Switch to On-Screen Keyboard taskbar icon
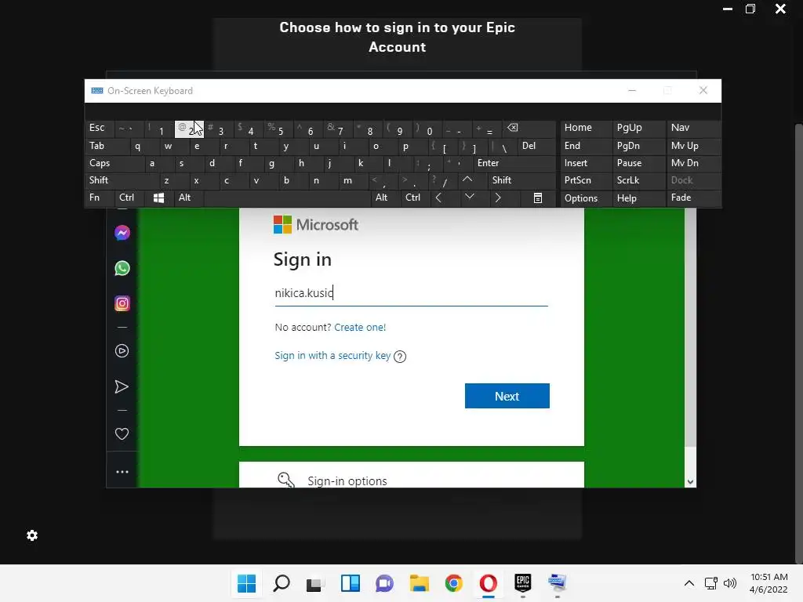Viewport: 803px width, 602px height. (558, 583)
